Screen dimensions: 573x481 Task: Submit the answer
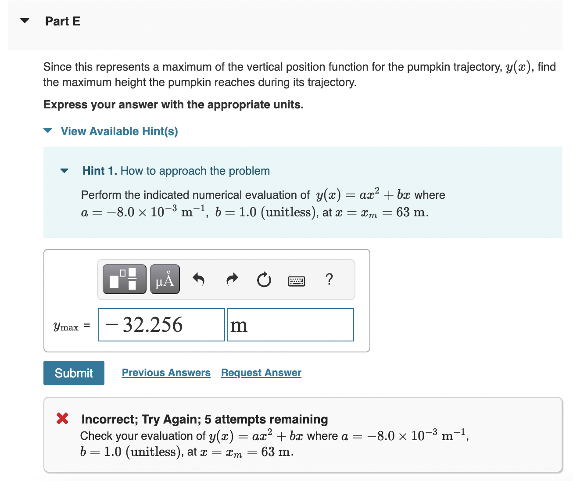(x=73, y=373)
